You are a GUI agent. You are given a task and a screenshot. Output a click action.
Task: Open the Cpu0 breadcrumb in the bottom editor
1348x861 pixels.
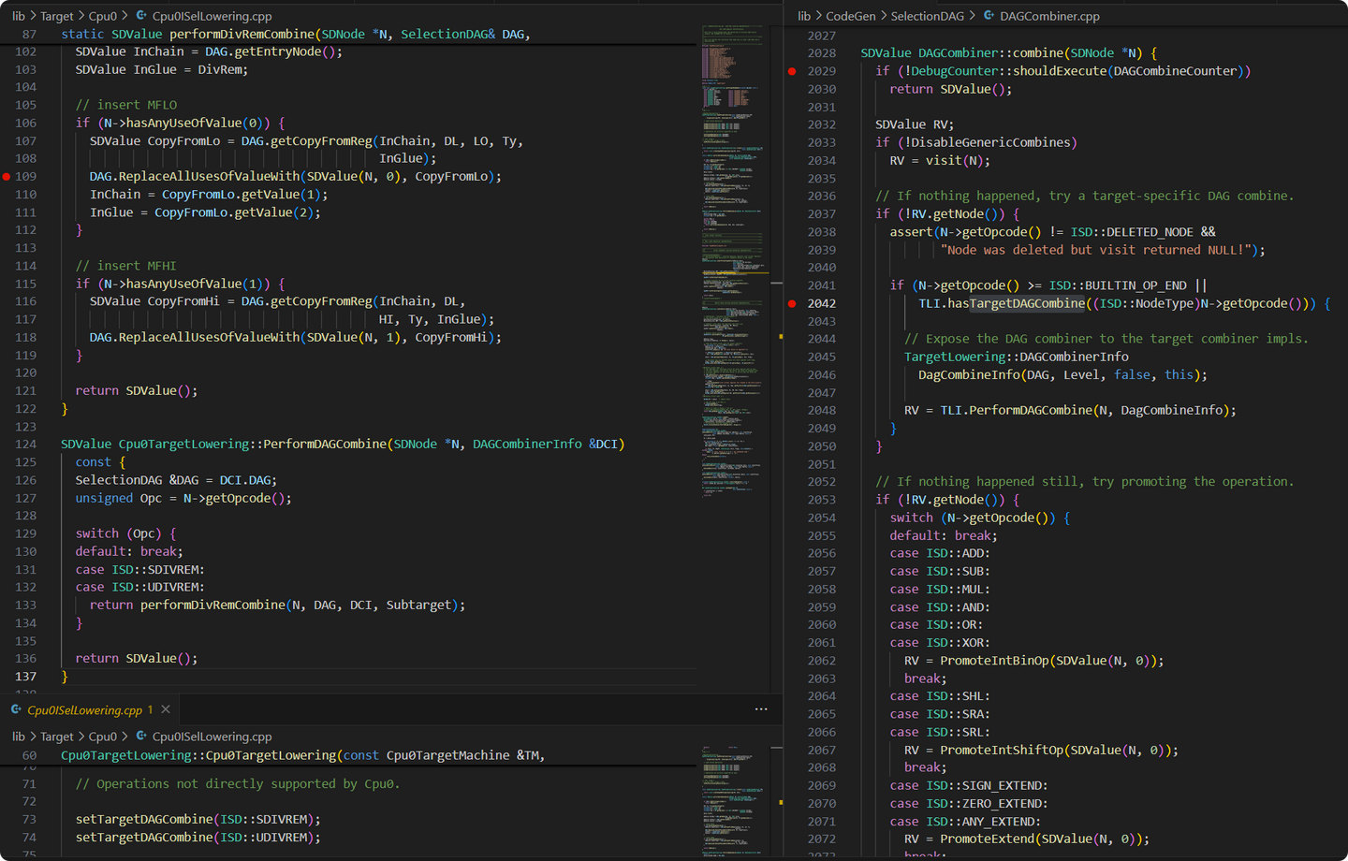(x=103, y=737)
